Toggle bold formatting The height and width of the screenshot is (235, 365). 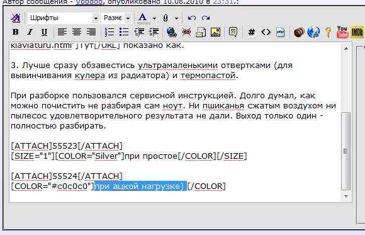pos(15,32)
